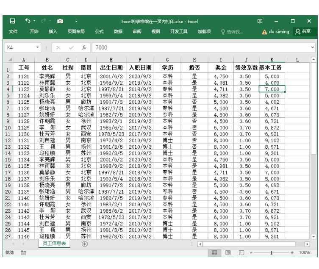Click the account warning triangle icon
Viewport: 319px width, 269px height.
tap(264, 32)
